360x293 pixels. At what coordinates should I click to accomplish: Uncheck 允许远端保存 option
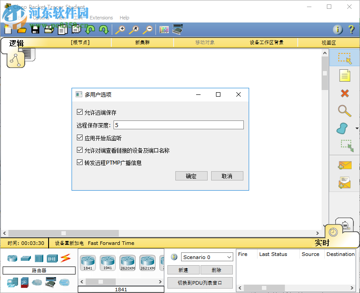point(80,112)
